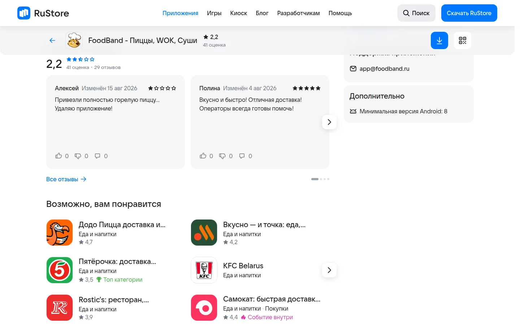Screen dimensions: 520x325
Task: Like Алексей's review with thumbs up
Action: pyautogui.click(x=58, y=156)
